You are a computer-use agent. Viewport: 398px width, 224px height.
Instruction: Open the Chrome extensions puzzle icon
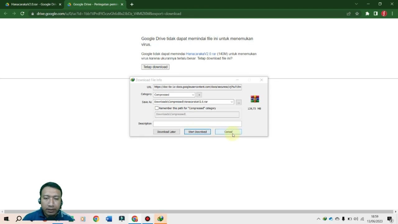[367, 14]
